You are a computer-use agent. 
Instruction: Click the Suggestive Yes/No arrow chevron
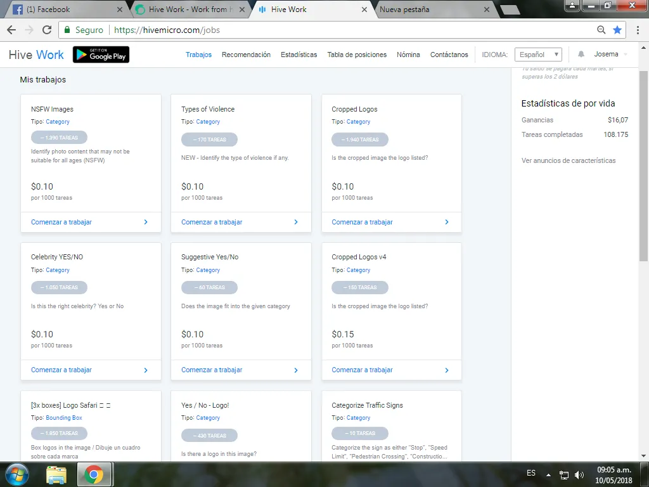pos(296,370)
